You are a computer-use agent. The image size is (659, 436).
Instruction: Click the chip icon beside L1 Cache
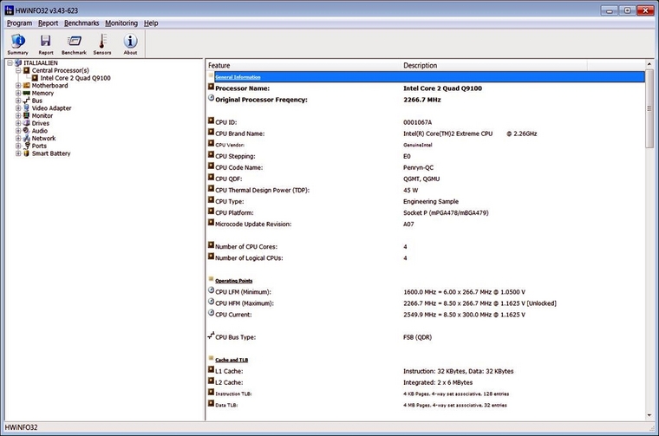tap(211, 369)
